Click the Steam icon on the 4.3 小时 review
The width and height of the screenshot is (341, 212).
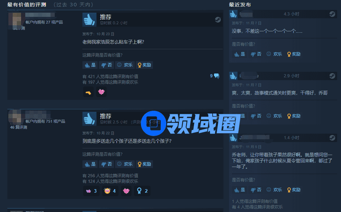[332, 14]
